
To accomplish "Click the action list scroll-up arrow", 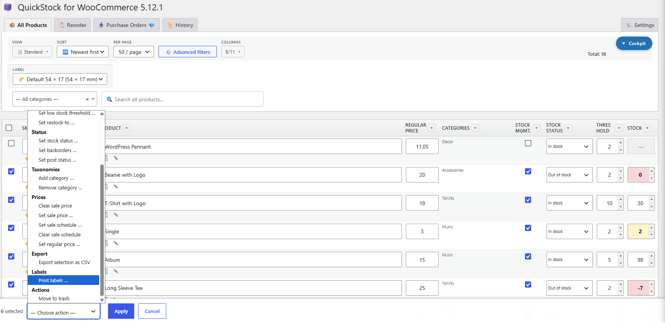I will click(102, 114).
